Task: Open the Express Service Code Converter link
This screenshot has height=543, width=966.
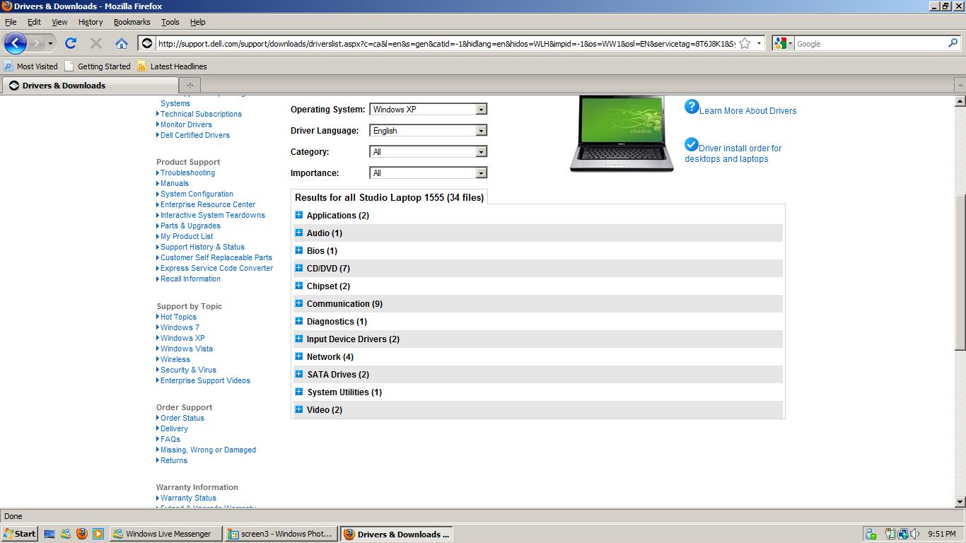Action: [216, 268]
